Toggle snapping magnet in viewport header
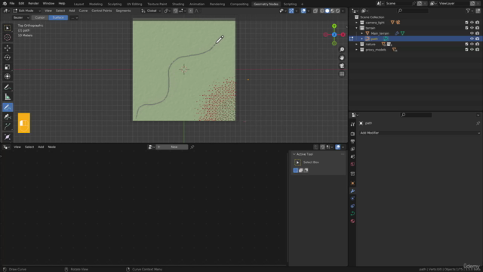Viewport: 483px width, 272px height. pos(175,11)
